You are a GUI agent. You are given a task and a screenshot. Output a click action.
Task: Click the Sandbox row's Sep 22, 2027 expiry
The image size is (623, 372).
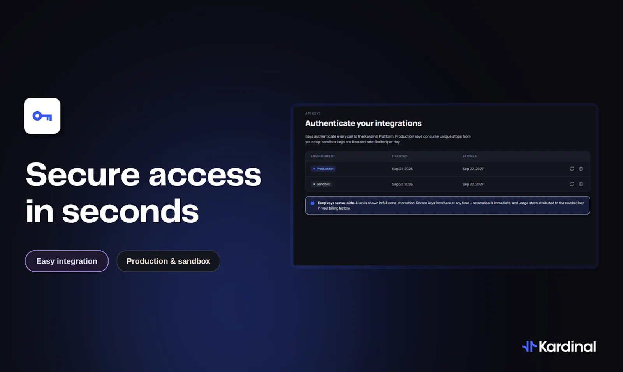pyautogui.click(x=473, y=184)
